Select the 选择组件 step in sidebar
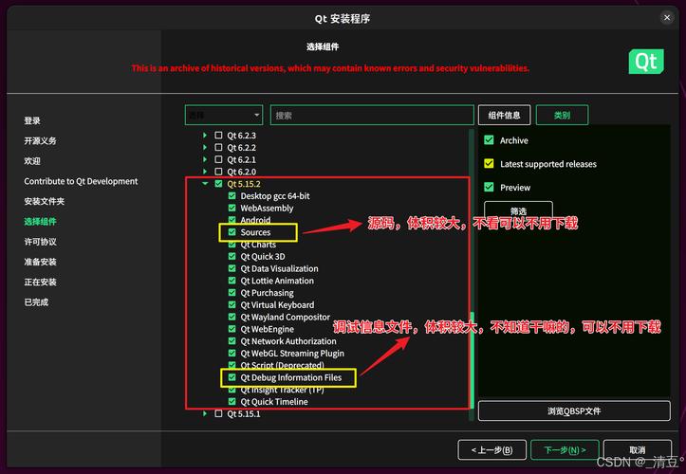Image resolution: width=686 pixels, height=474 pixels. pos(40,221)
